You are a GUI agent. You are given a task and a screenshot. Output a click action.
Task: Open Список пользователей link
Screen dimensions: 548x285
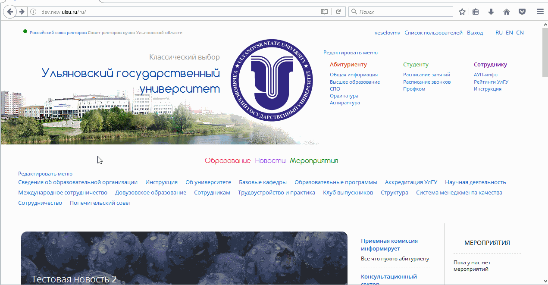point(433,33)
